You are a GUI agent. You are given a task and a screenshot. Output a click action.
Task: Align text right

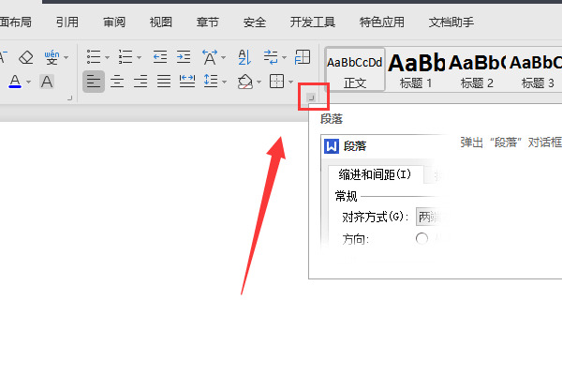140,82
